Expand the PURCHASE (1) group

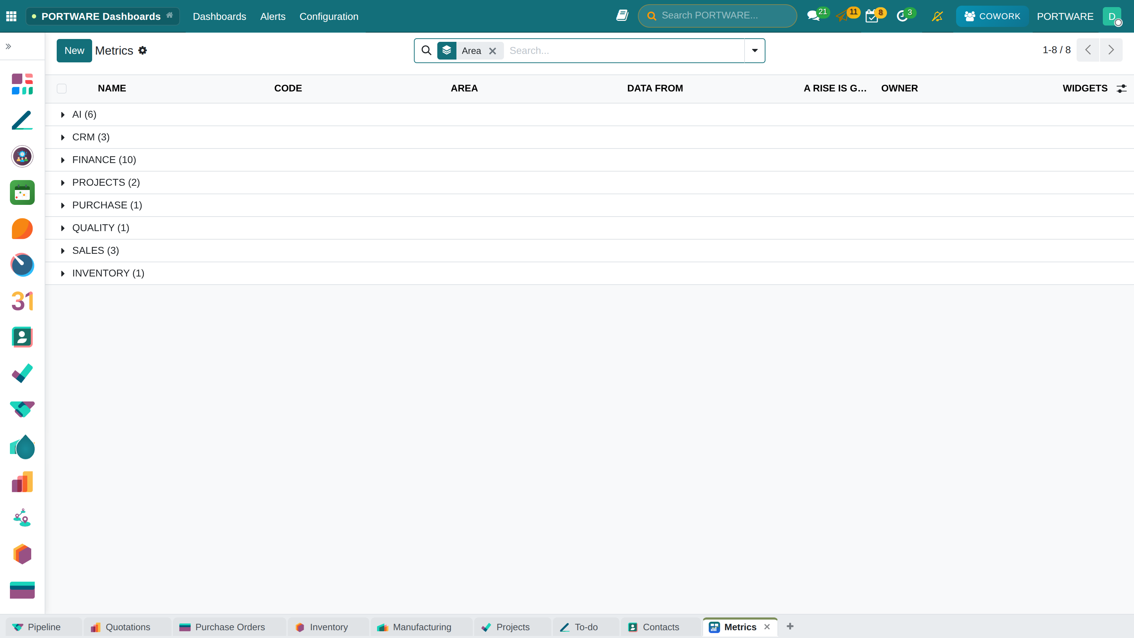(x=589, y=205)
